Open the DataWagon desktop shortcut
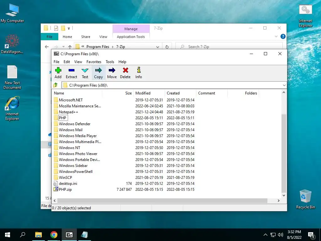 [x=12, y=44]
